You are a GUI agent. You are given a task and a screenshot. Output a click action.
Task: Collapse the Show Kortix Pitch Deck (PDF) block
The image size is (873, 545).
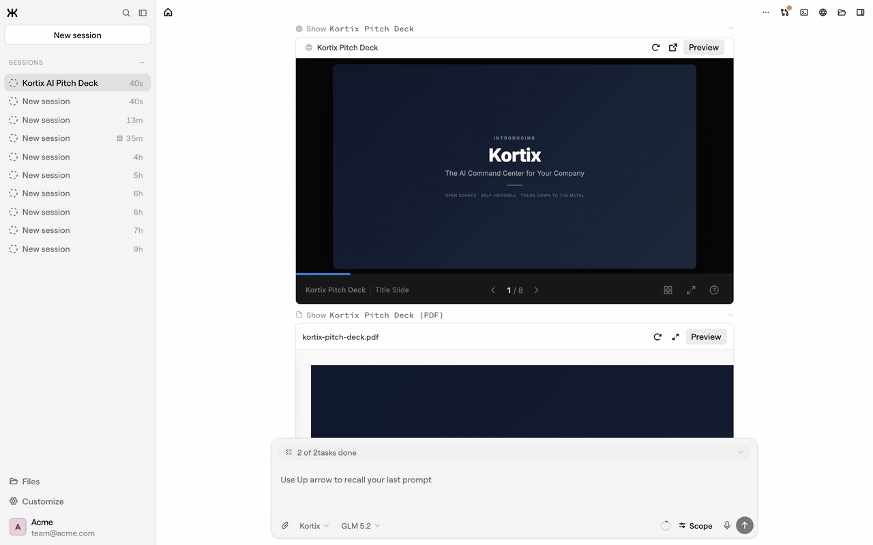tap(730, 315)
